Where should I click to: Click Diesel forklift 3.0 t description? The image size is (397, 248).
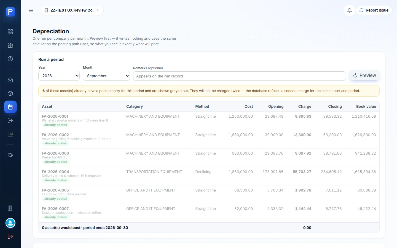click(56, 157)
